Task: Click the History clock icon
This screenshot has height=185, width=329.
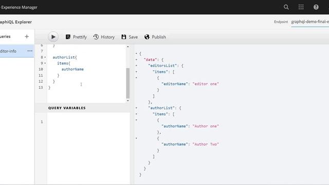Action: [x=96, y=37]
